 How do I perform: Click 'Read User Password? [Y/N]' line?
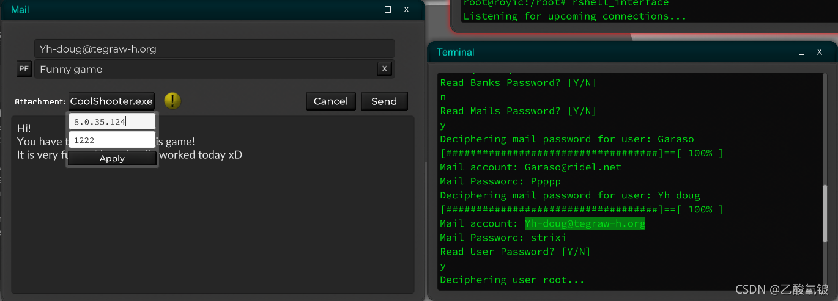[516, 252]
